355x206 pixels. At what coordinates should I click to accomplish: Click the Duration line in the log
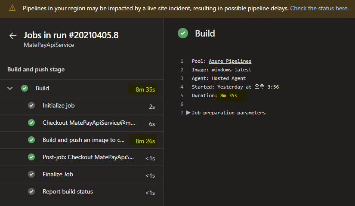click(214, 95)
